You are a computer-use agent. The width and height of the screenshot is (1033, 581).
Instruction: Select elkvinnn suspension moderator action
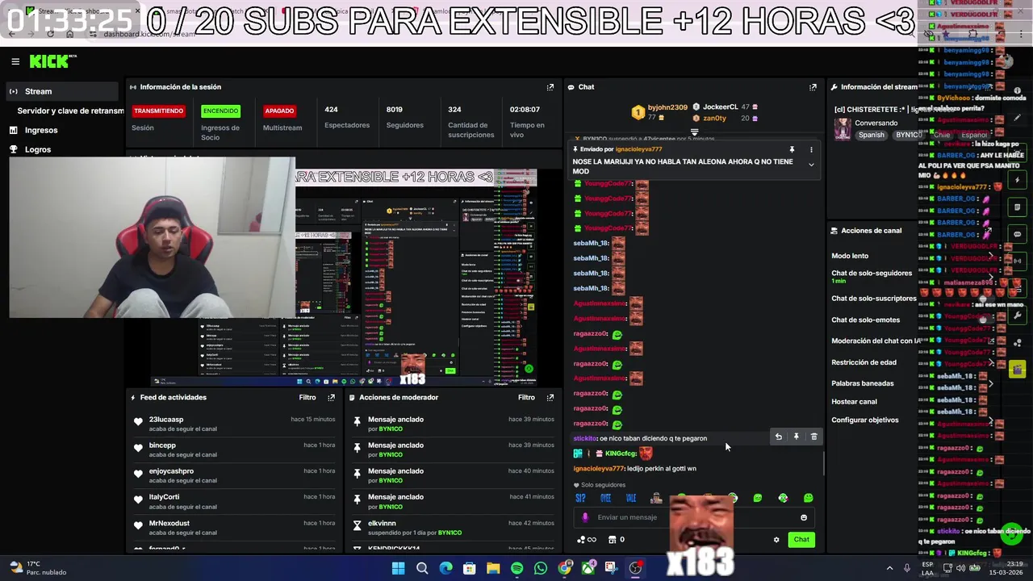pyautogui.click(x=453, y=528)
